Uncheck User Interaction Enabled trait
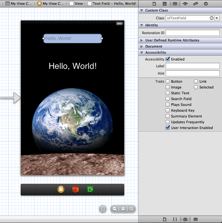This screenshot has width=222, height=223. pyautogui.click(x=168, y=128)
